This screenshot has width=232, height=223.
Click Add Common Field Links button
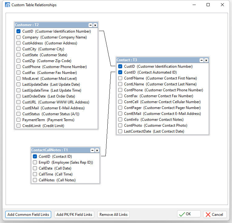pos(28,214)
